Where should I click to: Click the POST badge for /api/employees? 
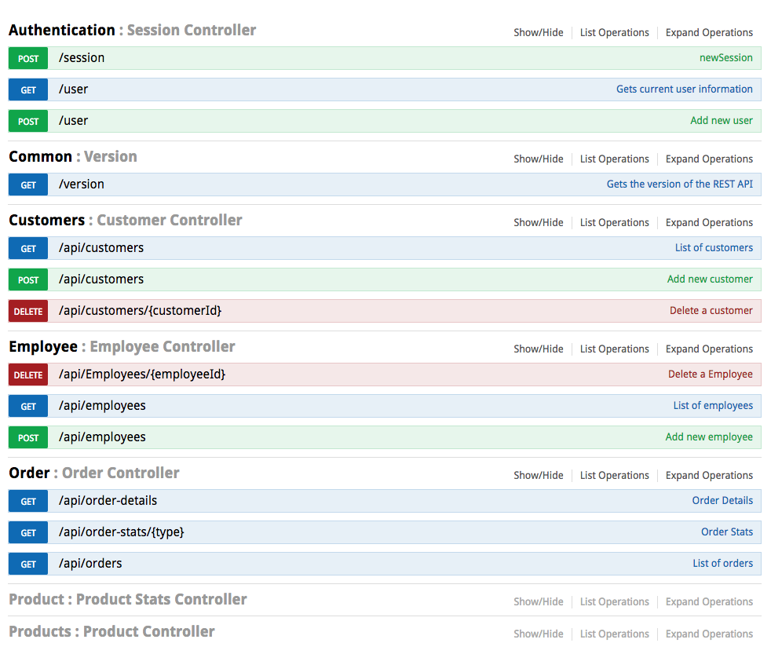[x=28, y=437]
